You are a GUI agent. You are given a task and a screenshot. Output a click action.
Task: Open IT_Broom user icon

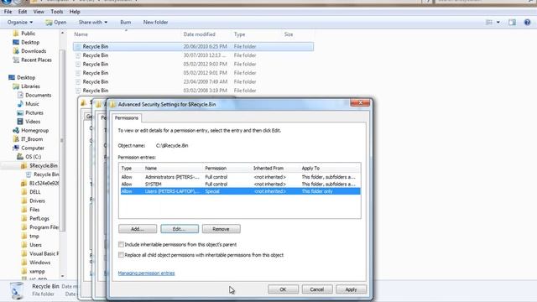[x=16, y=139]
